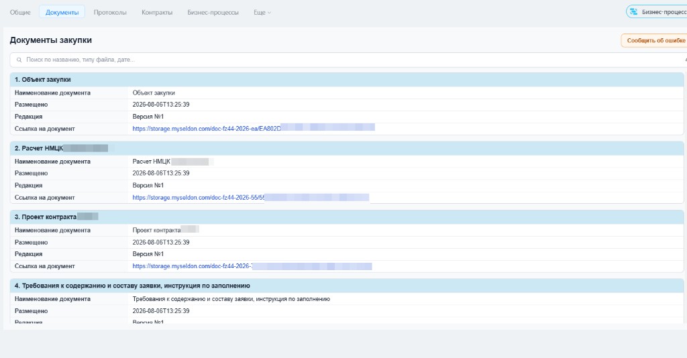Screen dimensions: 687x358
Task: Click Версия №1 in Проект контракта section
Action: (148, 254)
